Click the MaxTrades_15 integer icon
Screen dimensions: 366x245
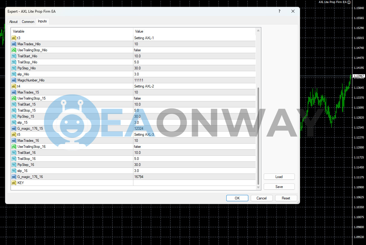pos(14,92)
